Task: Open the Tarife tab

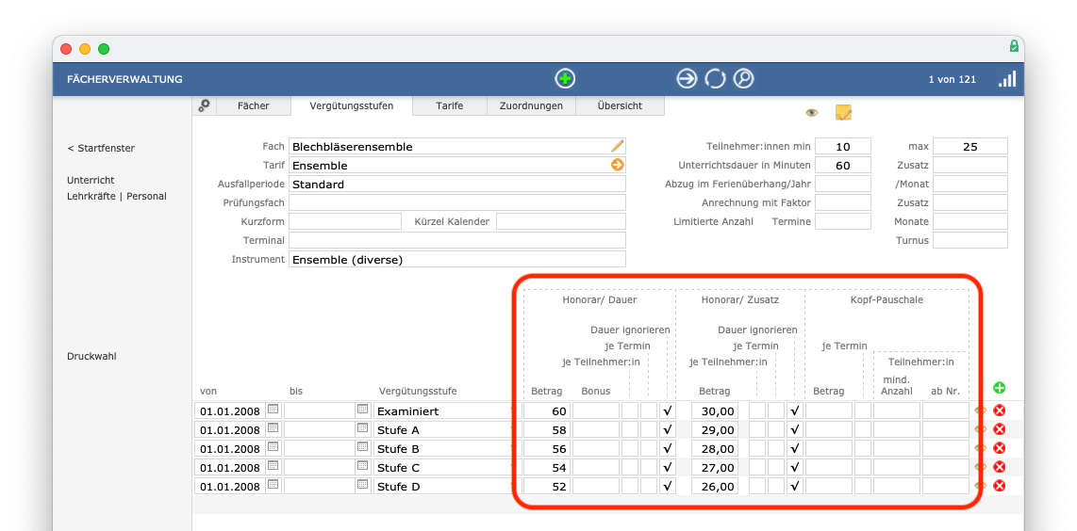Action: click(449, 105)
